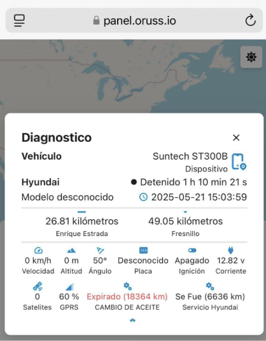This screenshot has height=341, width=266.
Task: Click the Suntech device location icon
Action: coord(239,162)
